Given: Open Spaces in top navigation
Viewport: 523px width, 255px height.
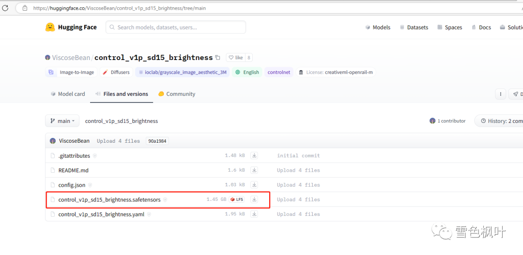Looking at the screenshot, I should click(449, 27).
